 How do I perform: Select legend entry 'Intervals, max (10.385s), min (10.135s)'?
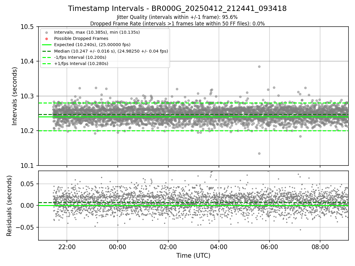tap(97, 32)
